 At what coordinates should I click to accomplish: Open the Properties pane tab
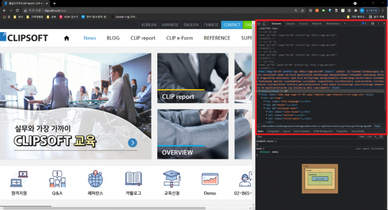pyautogui.click(x=342, y=131)
